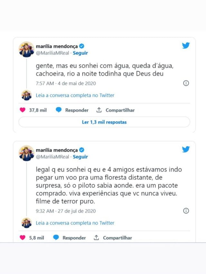Open info icon beside 27 de jul date
The image size is (206, 274).
(186, 211)
